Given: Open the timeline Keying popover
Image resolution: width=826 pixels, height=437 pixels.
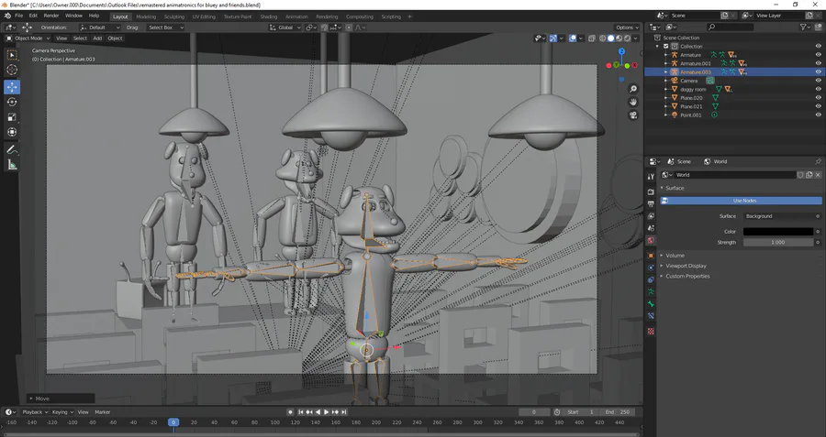Looking at the screenshot, I should coord(62,412).
